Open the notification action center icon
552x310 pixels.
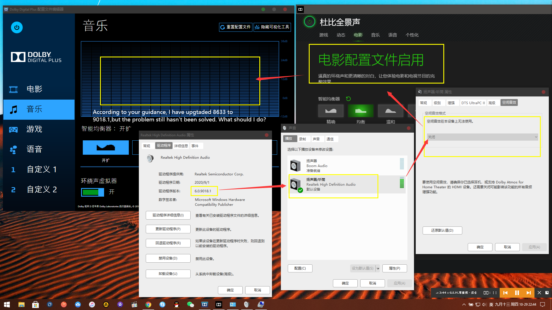point(543,305)
